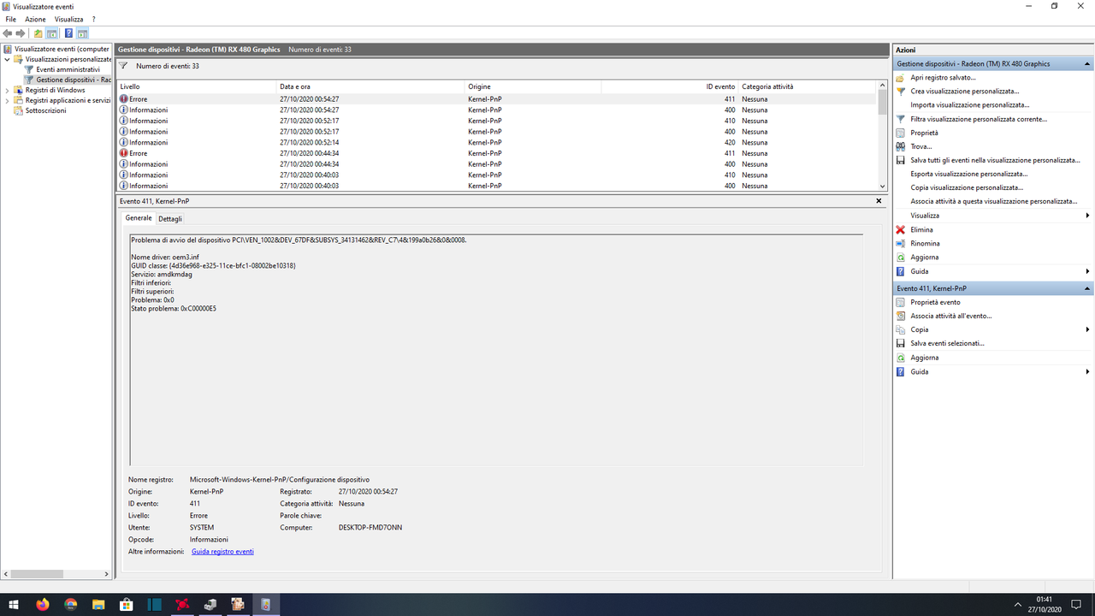Expand Registri applicazioni e servizi node

tap(8, 100)
